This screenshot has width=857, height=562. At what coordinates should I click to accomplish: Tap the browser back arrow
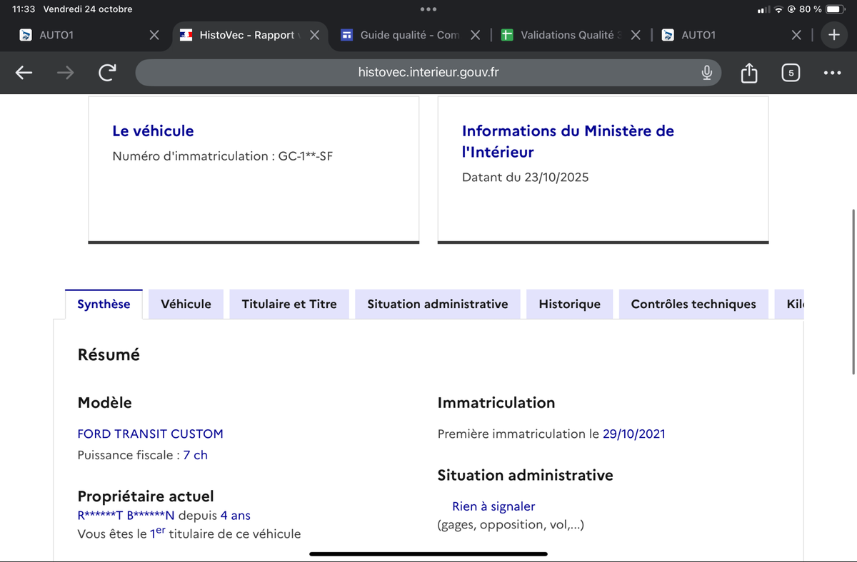click(24, 72)
